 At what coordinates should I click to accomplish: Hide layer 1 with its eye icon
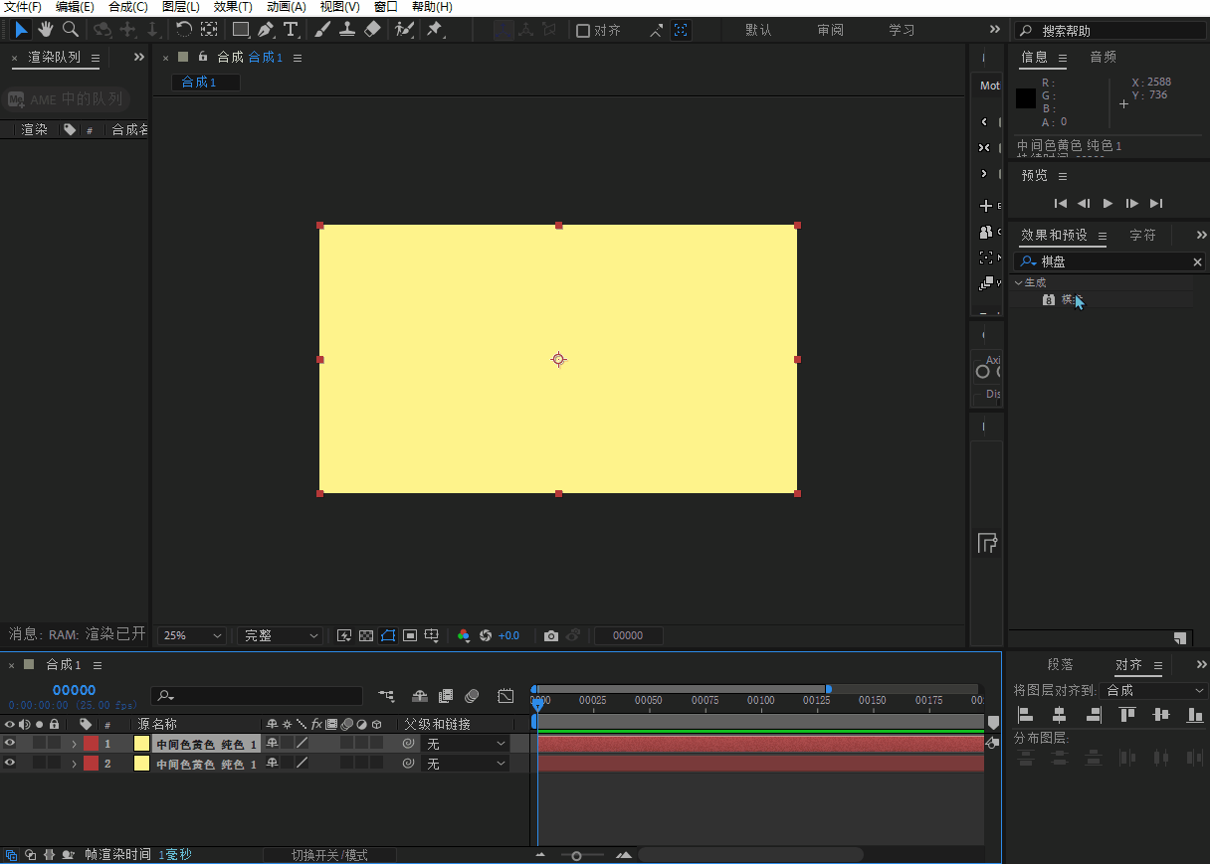10,743
